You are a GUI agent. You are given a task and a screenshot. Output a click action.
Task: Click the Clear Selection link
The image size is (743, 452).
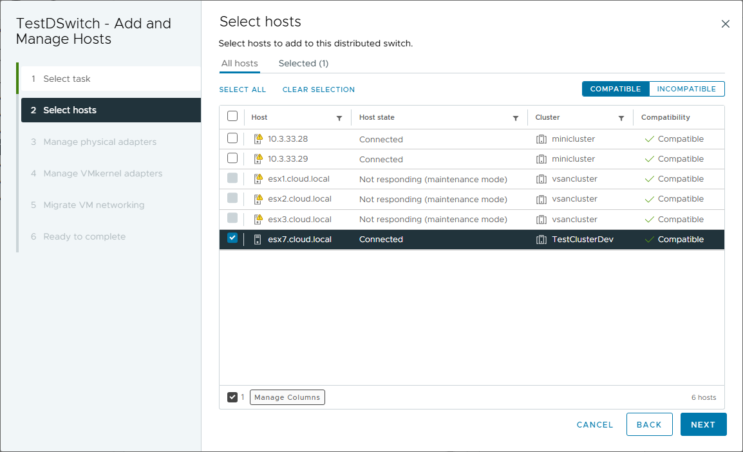pyautogui.click(x=319, y=89)
